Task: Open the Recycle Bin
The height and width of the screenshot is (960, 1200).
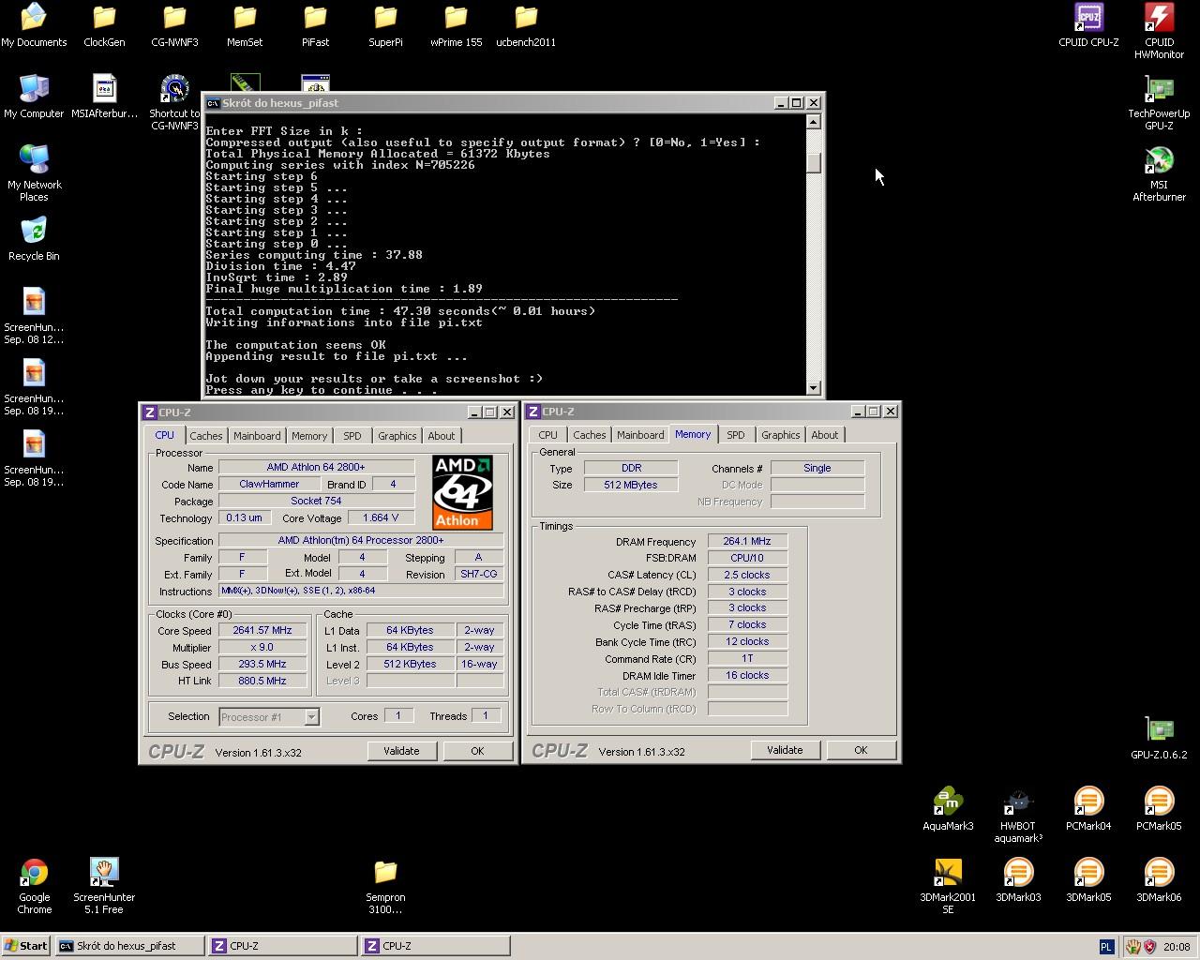Action: [34, 238]
